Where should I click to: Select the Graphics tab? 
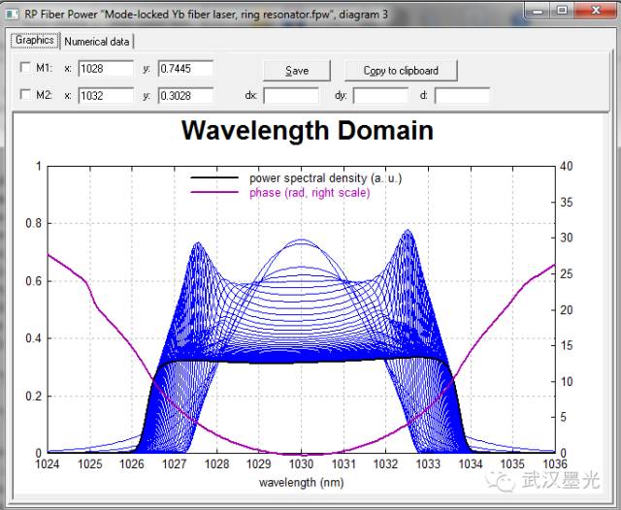pyautogui.click(x=35, y=41)
